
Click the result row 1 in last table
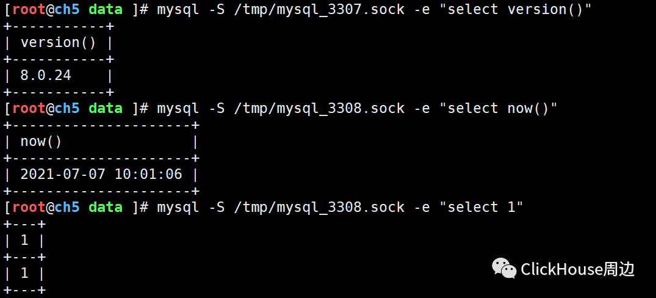[x=24, y=273]
